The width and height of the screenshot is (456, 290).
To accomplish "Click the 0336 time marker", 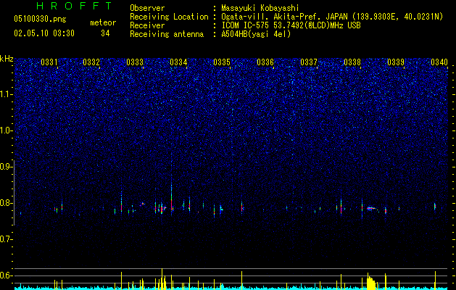I will [265, 62].
